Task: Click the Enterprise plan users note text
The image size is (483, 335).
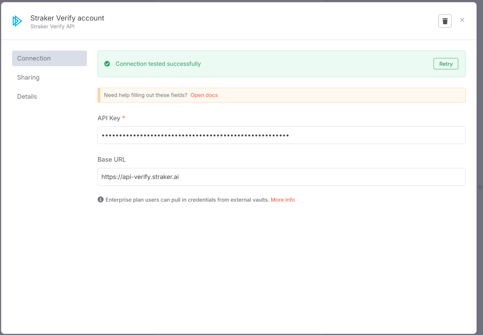Action: click(187, 200)
